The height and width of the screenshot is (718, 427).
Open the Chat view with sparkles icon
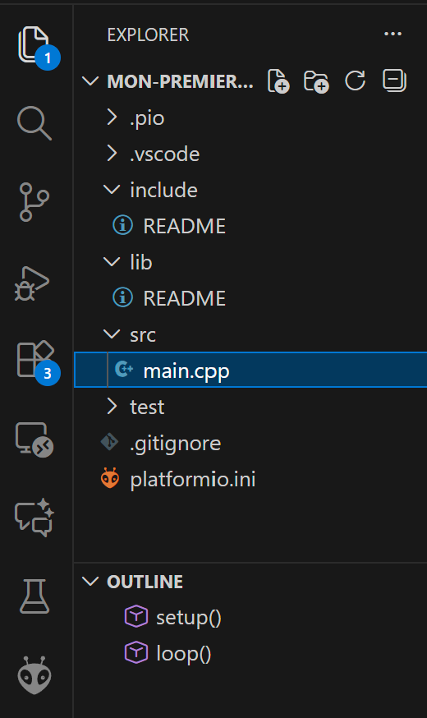[34, 518]
